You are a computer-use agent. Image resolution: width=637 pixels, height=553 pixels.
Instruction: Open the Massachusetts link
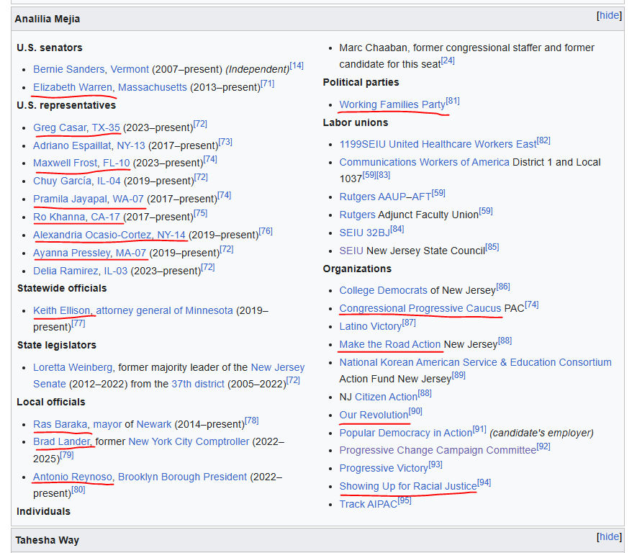[153, 87]
